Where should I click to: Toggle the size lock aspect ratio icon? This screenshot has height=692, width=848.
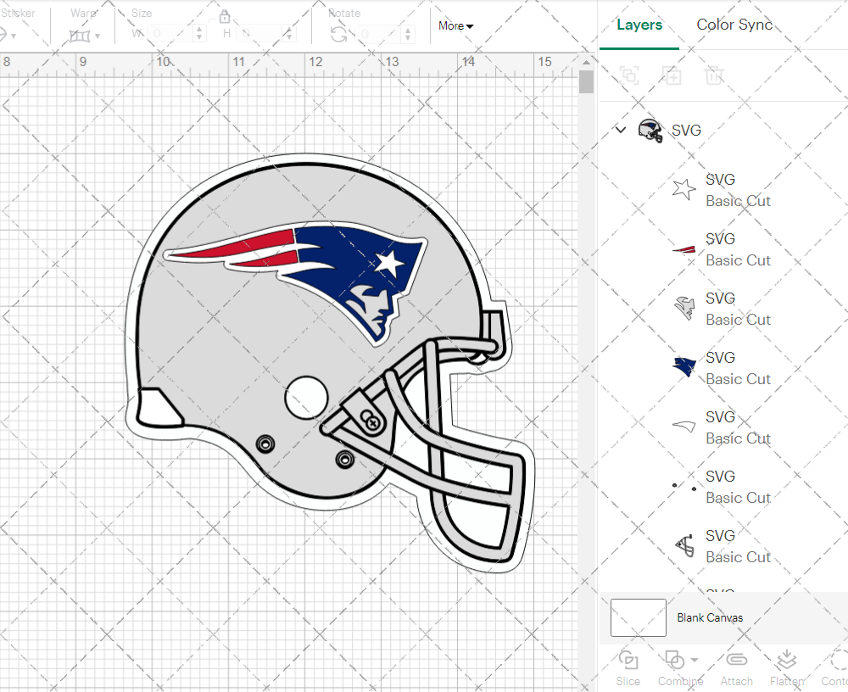(225, 16)
